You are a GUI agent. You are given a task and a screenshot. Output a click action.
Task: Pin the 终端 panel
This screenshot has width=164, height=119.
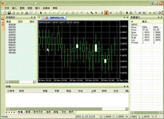point(124,86)
